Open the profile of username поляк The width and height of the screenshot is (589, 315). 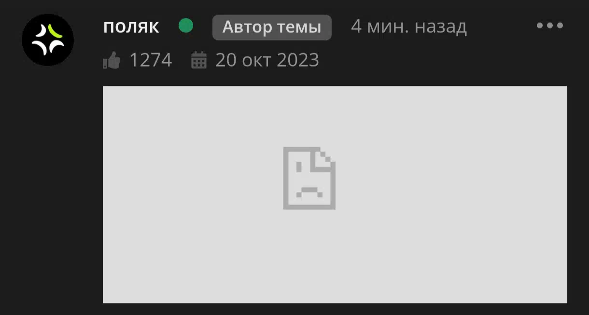[131, 27]
